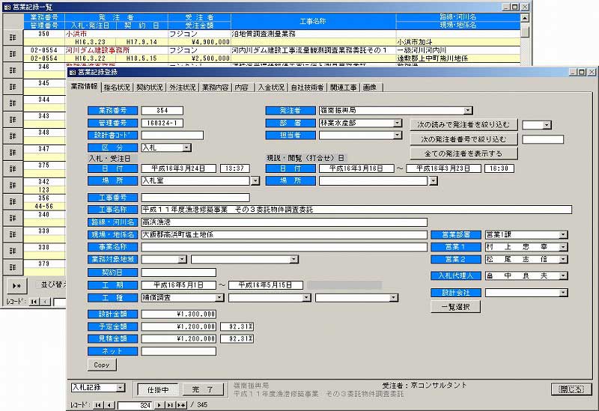Switch to the 契約状況 tab
Viewport: 599px width, 411px height.
pos(150,87)
